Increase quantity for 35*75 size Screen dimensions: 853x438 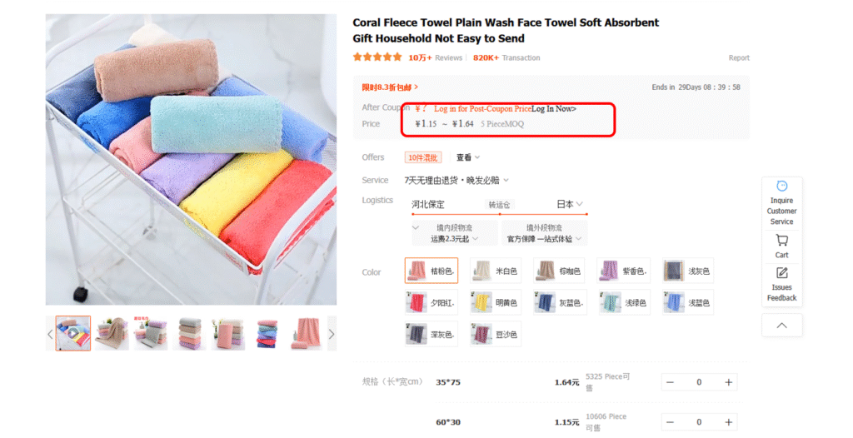[x=728, y=382]
